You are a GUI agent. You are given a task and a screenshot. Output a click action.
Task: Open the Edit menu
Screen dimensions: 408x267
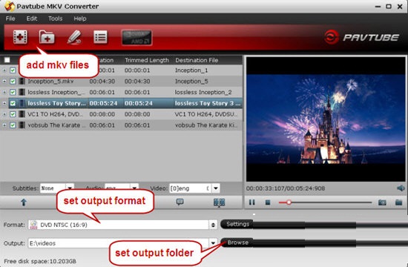32,19
